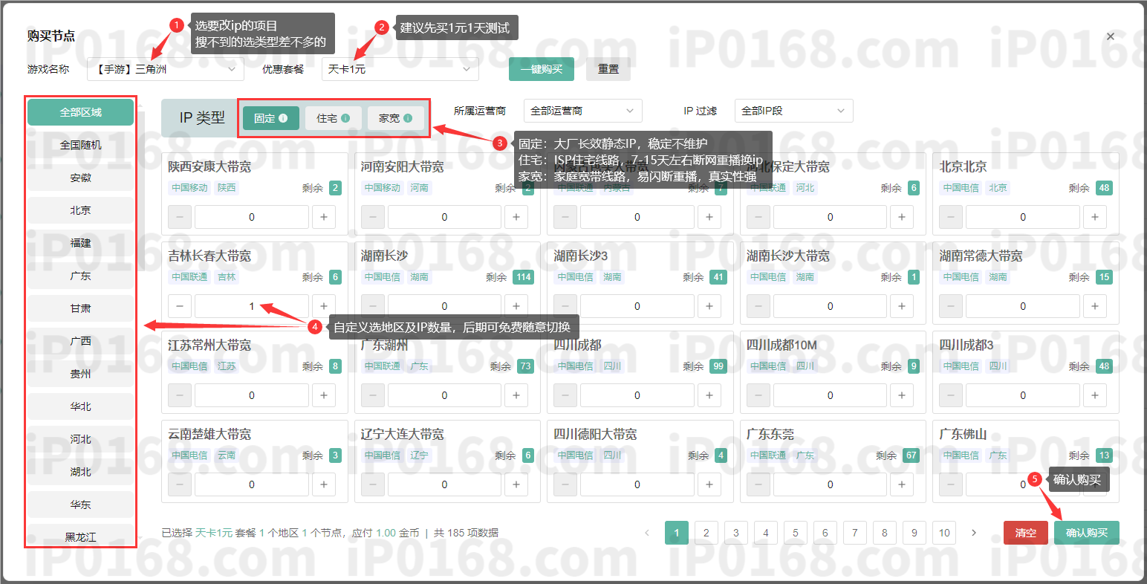The width and height of the screenshot is (1147, 584).
Task: Select 全国随机 from the region list
Action: coord(79,144)
